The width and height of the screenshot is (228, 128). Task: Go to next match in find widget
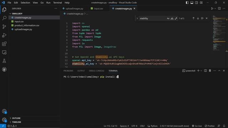[198, 18]
